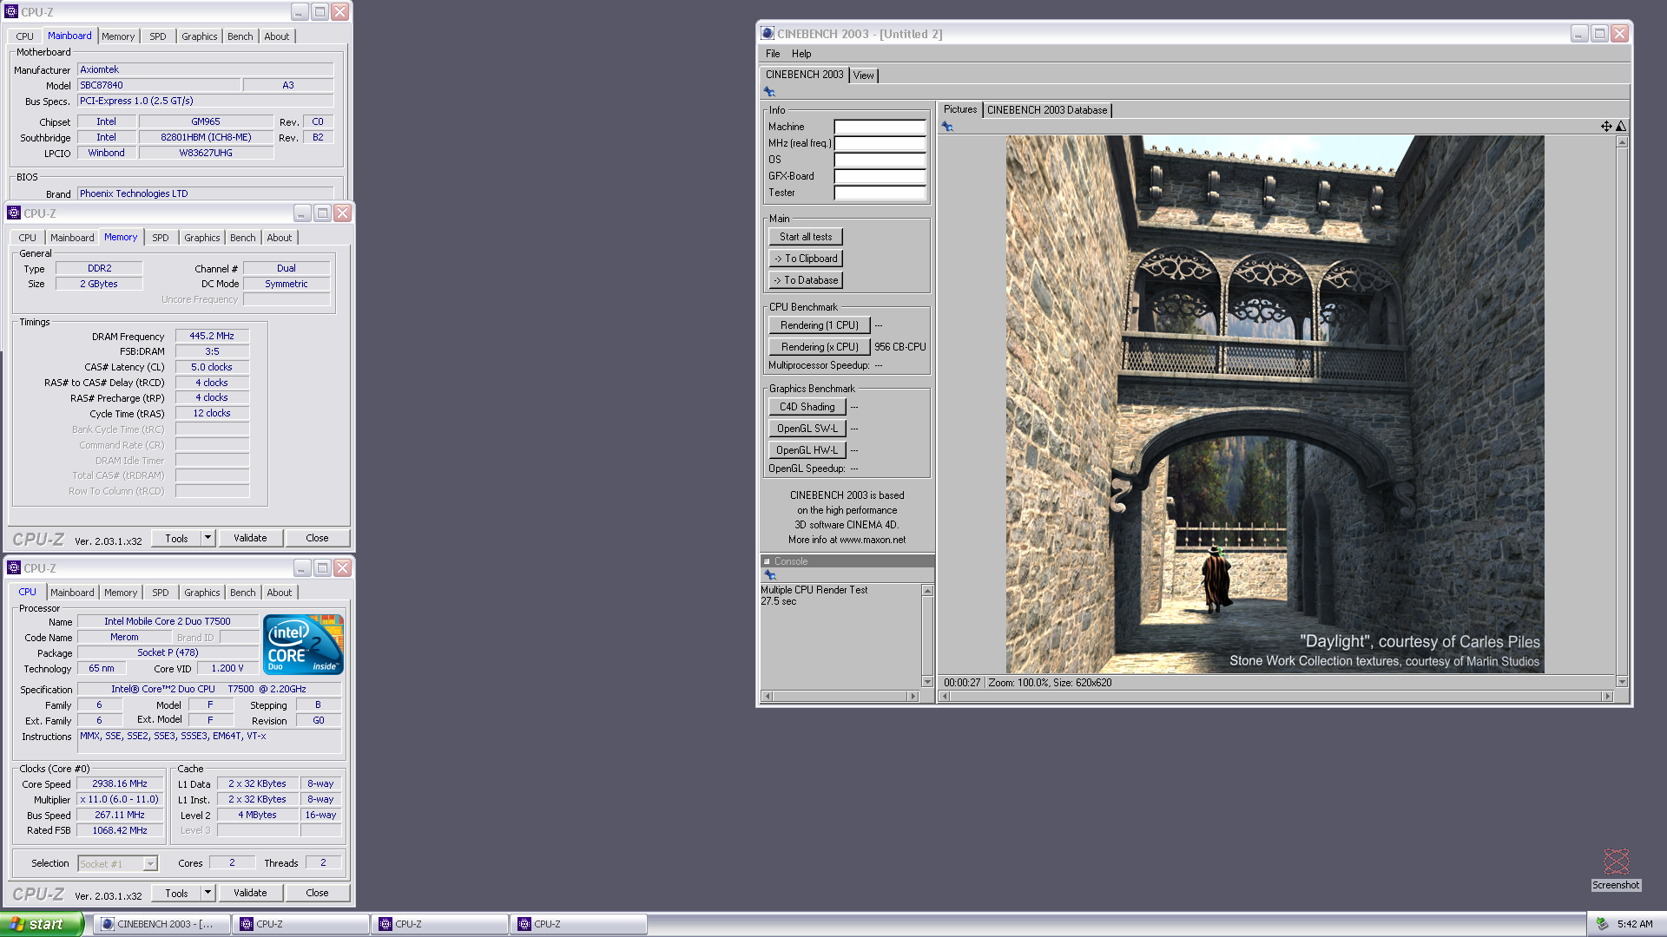Click the 27.5 sec console text
1667x937 pixels.
[778, 601]
